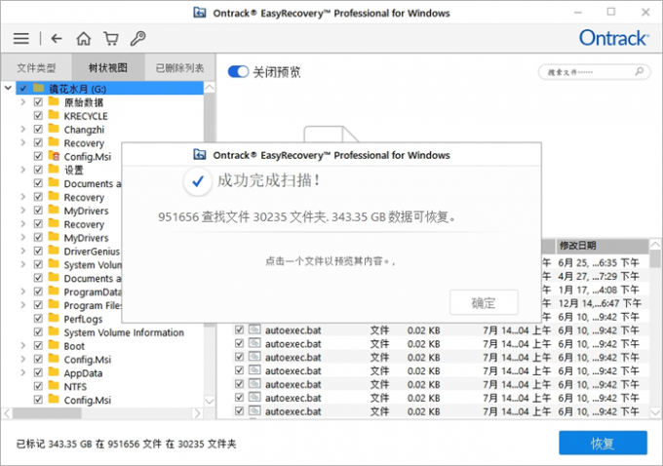Click the tree's horizontal scroll-right arrow
Screen dimensions: 663x466
(x=198, y=413)
